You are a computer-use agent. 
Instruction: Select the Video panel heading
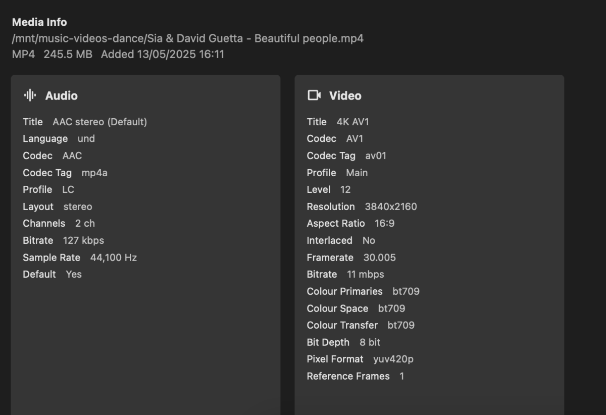coord(346,95)
